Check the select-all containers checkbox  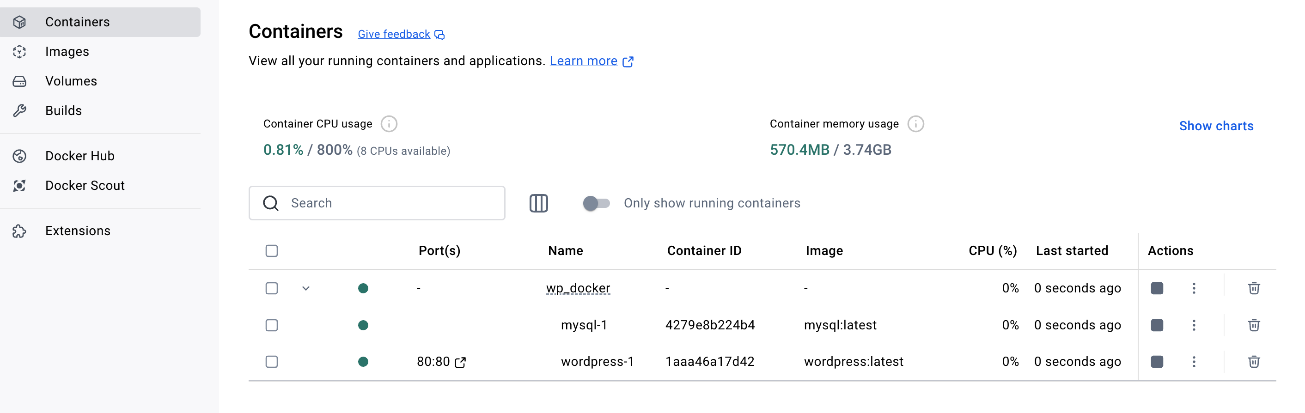[272, 251]
